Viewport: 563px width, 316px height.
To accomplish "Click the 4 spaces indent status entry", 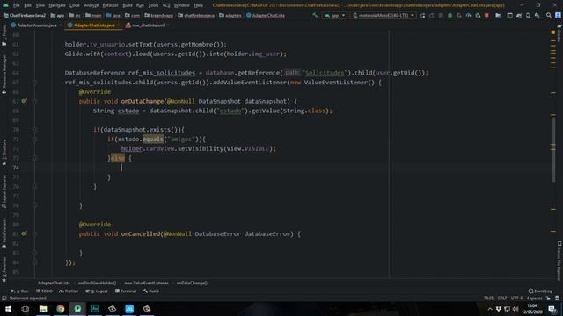I will click(534, 298).
